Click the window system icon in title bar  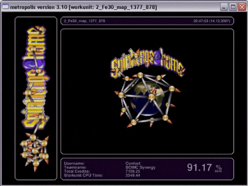coord(5,7)
